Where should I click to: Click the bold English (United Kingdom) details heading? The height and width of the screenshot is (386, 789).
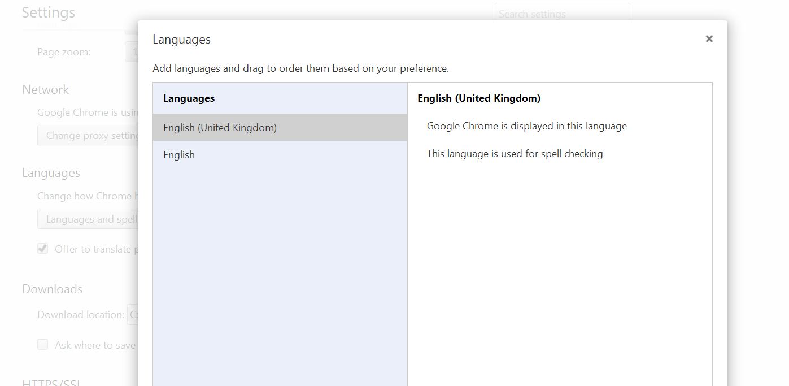[x=479, y=98]
